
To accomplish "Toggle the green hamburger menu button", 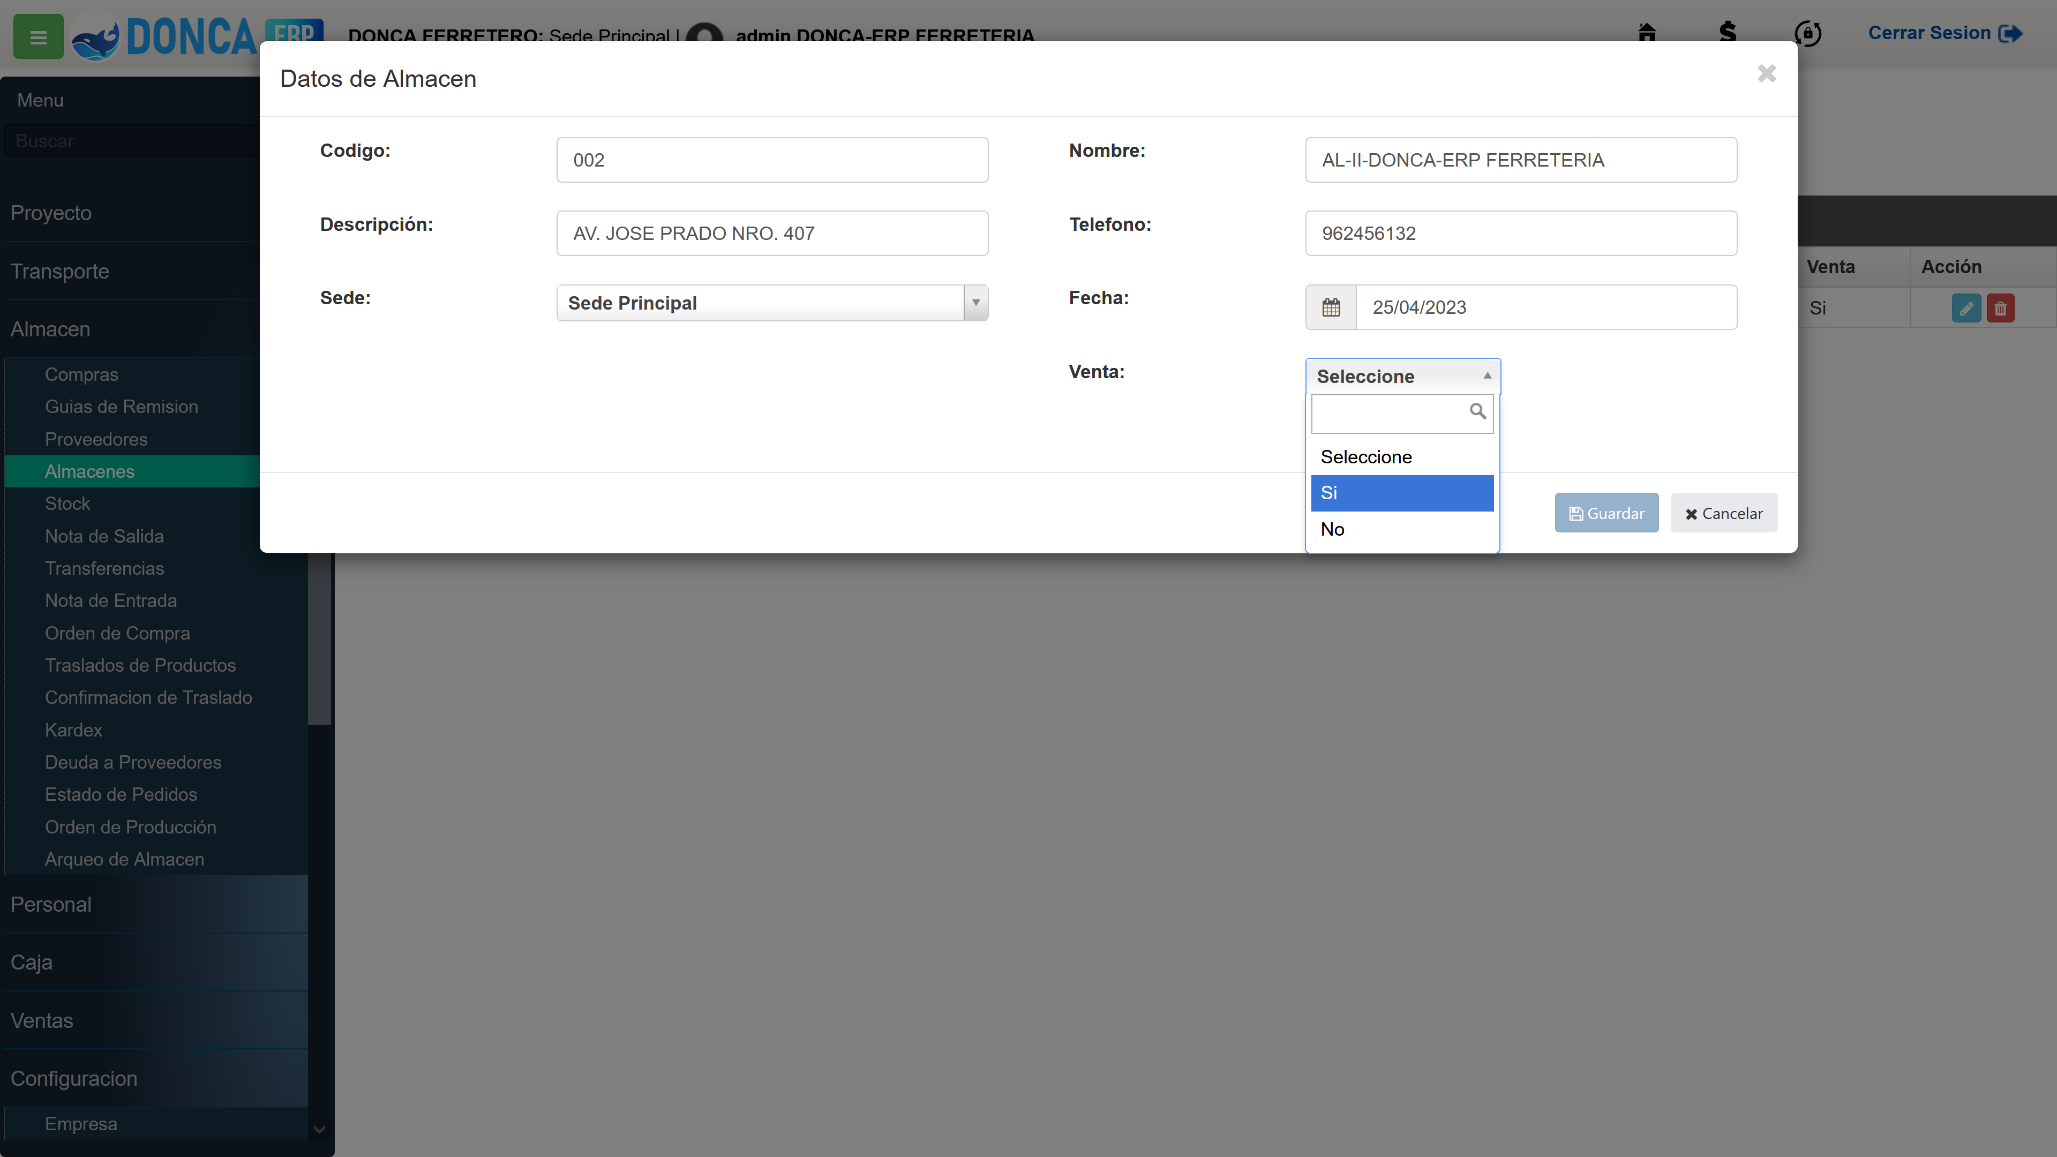I will 39,37.
